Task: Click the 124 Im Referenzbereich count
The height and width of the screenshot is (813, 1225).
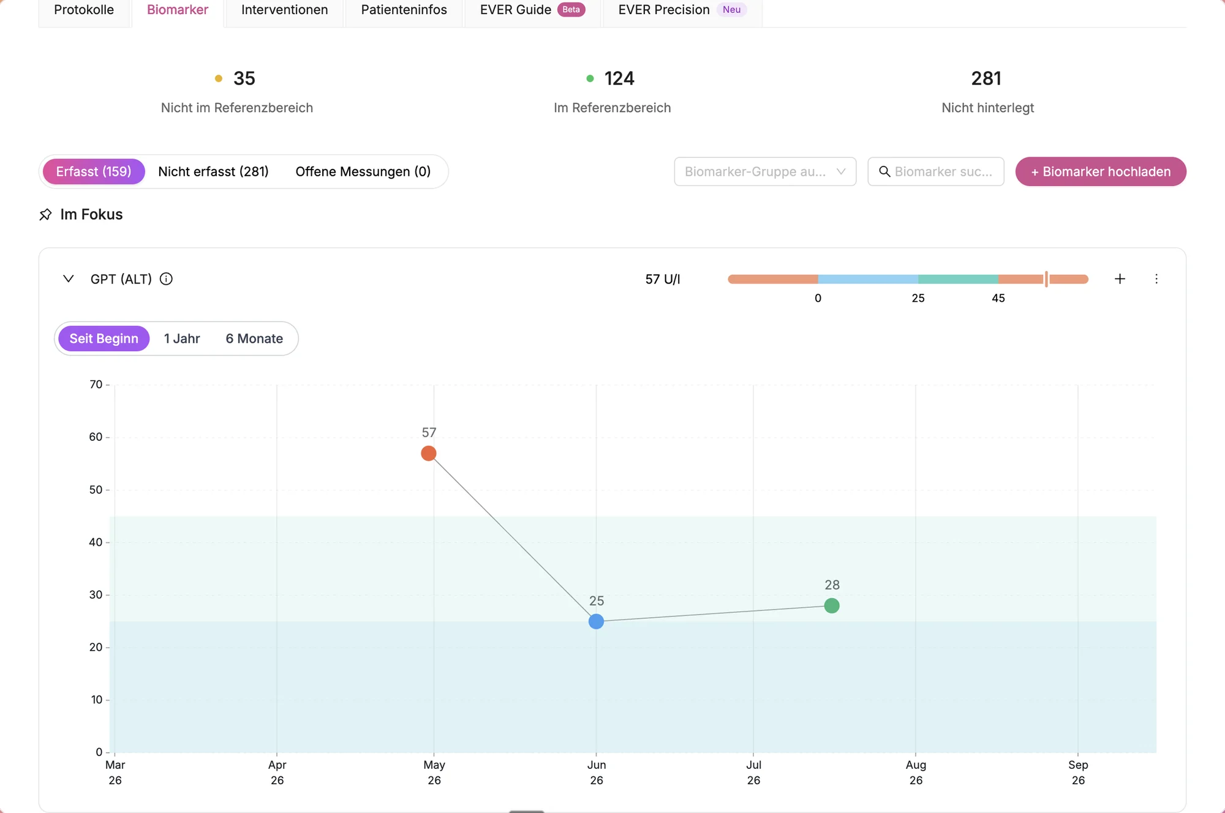Action: 619,78
